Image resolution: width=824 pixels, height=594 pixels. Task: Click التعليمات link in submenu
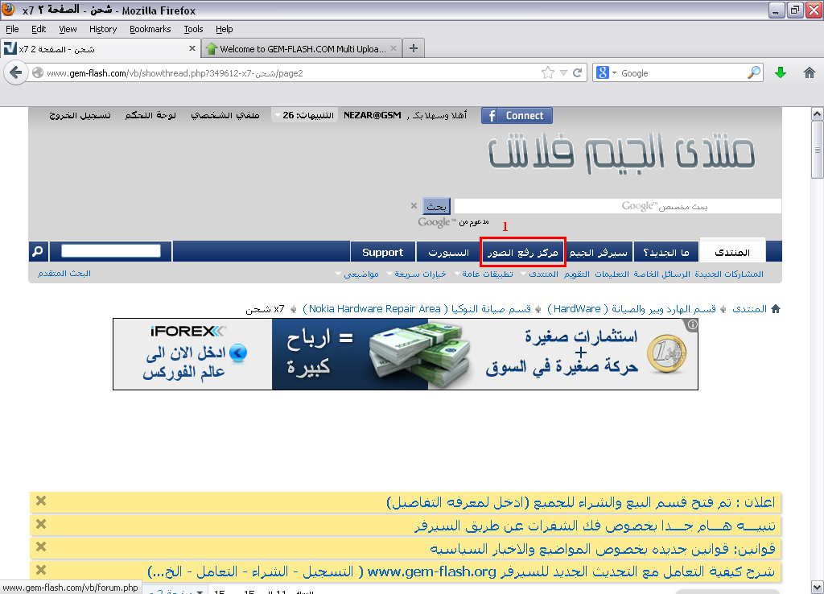click(x=612, y=274)
